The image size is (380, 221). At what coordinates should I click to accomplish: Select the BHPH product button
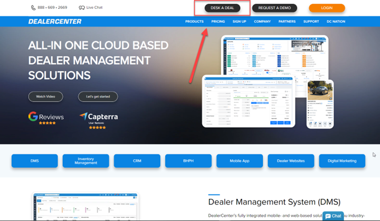pos(188,161)
